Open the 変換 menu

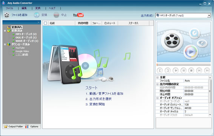(38, 8)
